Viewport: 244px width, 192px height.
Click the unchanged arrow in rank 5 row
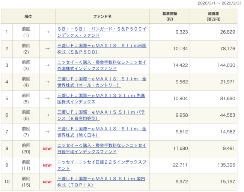click(47, 98)
